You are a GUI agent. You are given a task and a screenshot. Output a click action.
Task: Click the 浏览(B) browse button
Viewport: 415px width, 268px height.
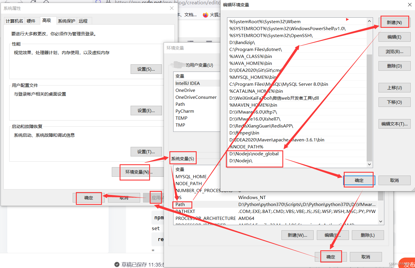tap(394, 51)
